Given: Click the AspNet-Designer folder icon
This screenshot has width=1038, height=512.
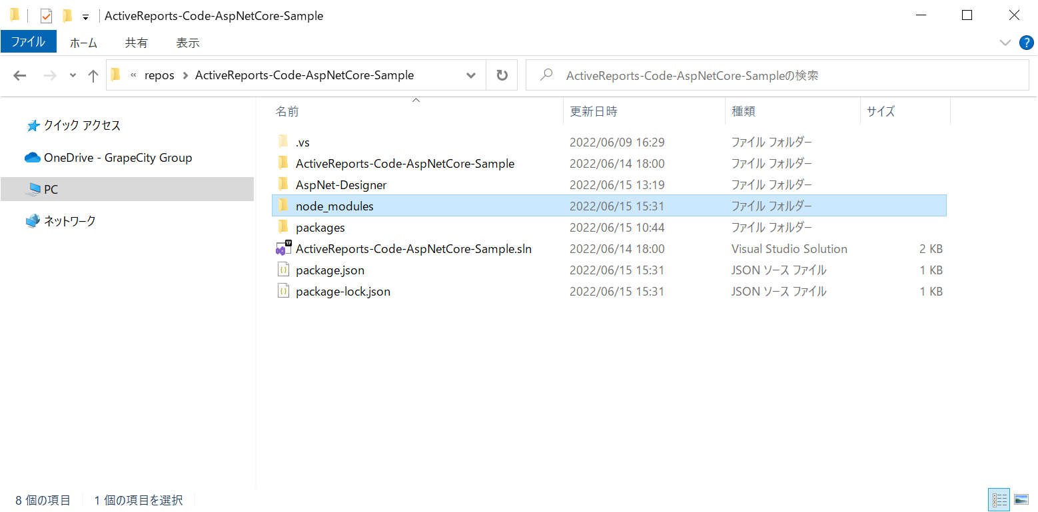Looking at the screenshot, I should click(283, 184).
